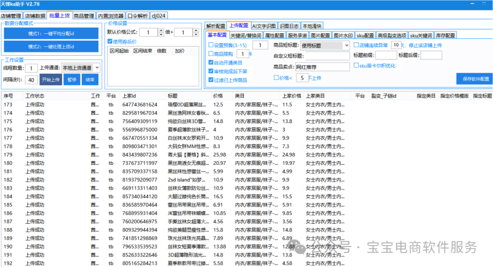The width and height of the screenshot is (493, 267).
Task: Start uploading with 开始上传 button
Action: tap(51, 79)
